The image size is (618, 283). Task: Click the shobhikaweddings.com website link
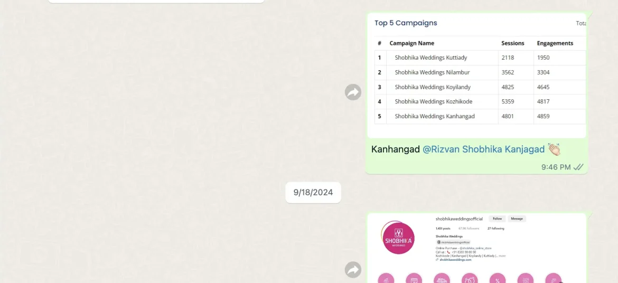pyautogui.click(x=455, y=260)
